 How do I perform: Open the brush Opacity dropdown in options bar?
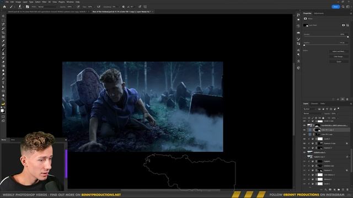(x=73, y=7)
